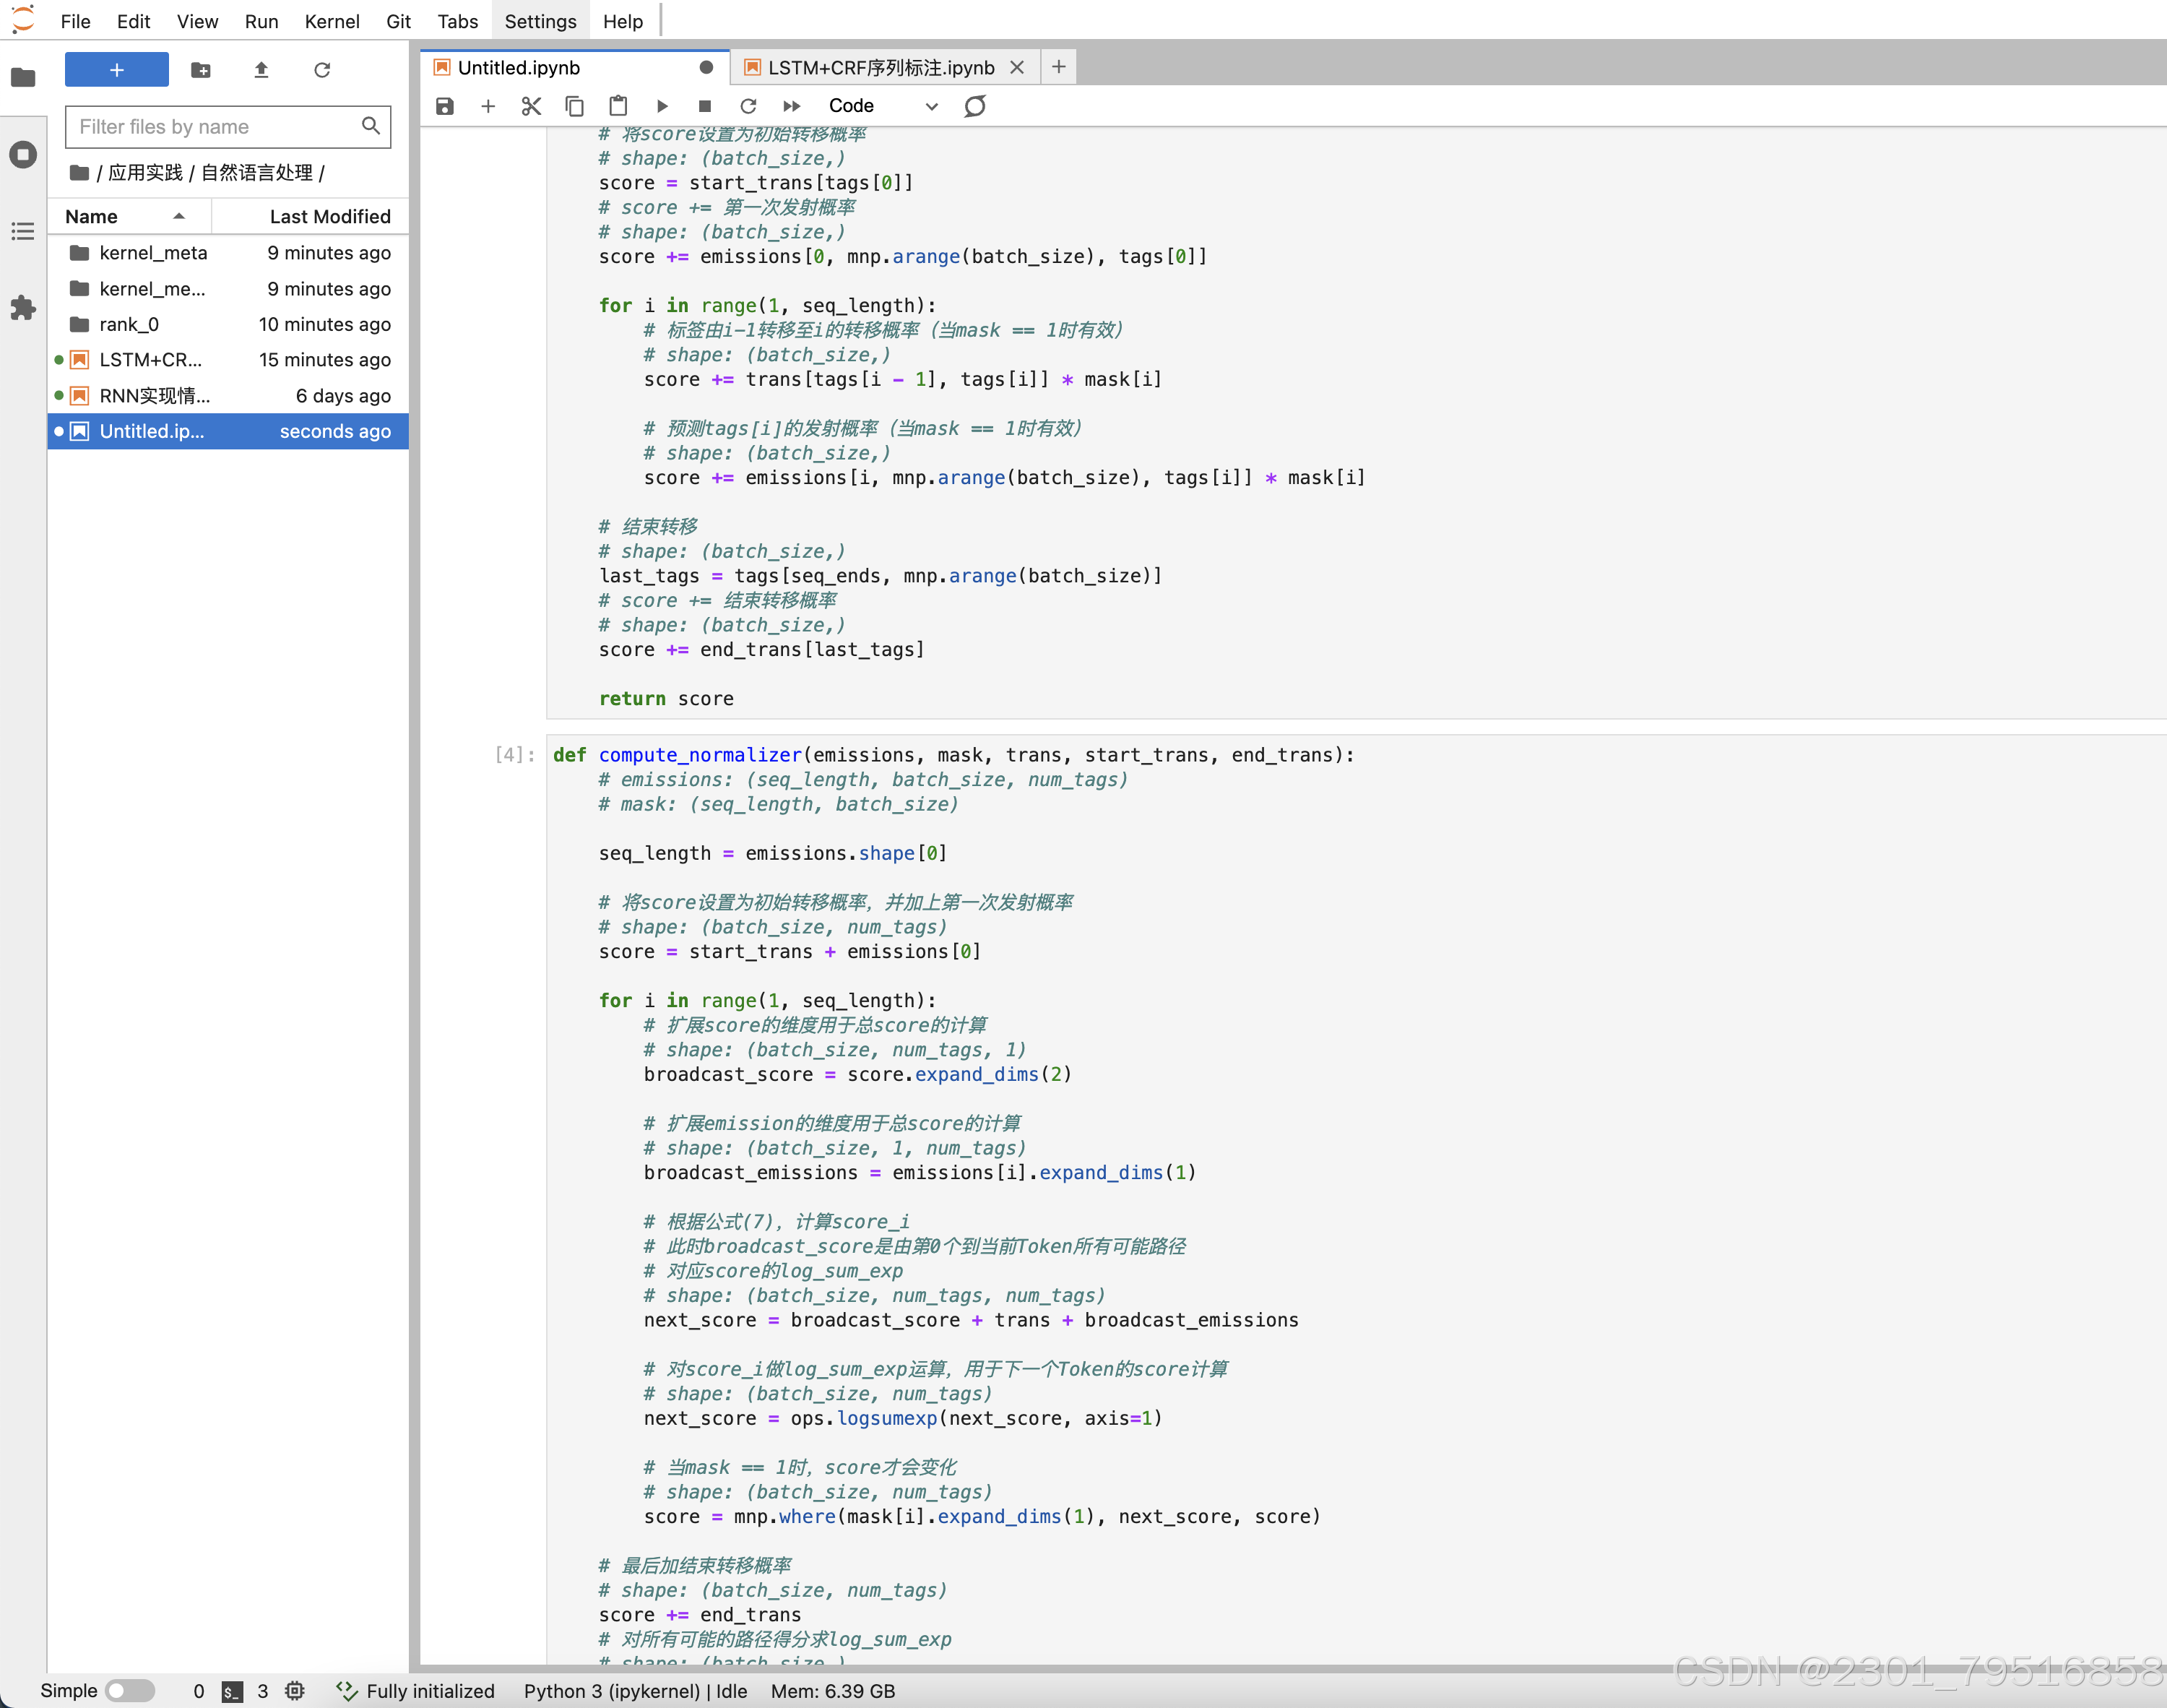Image resolution: width=2167 pixels, height=1708 pixels.
Task: Open the Extension Manager puzzle icon
Action: (x=23, y=308)
